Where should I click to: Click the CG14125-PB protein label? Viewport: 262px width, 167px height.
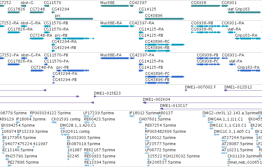[151, 67]
